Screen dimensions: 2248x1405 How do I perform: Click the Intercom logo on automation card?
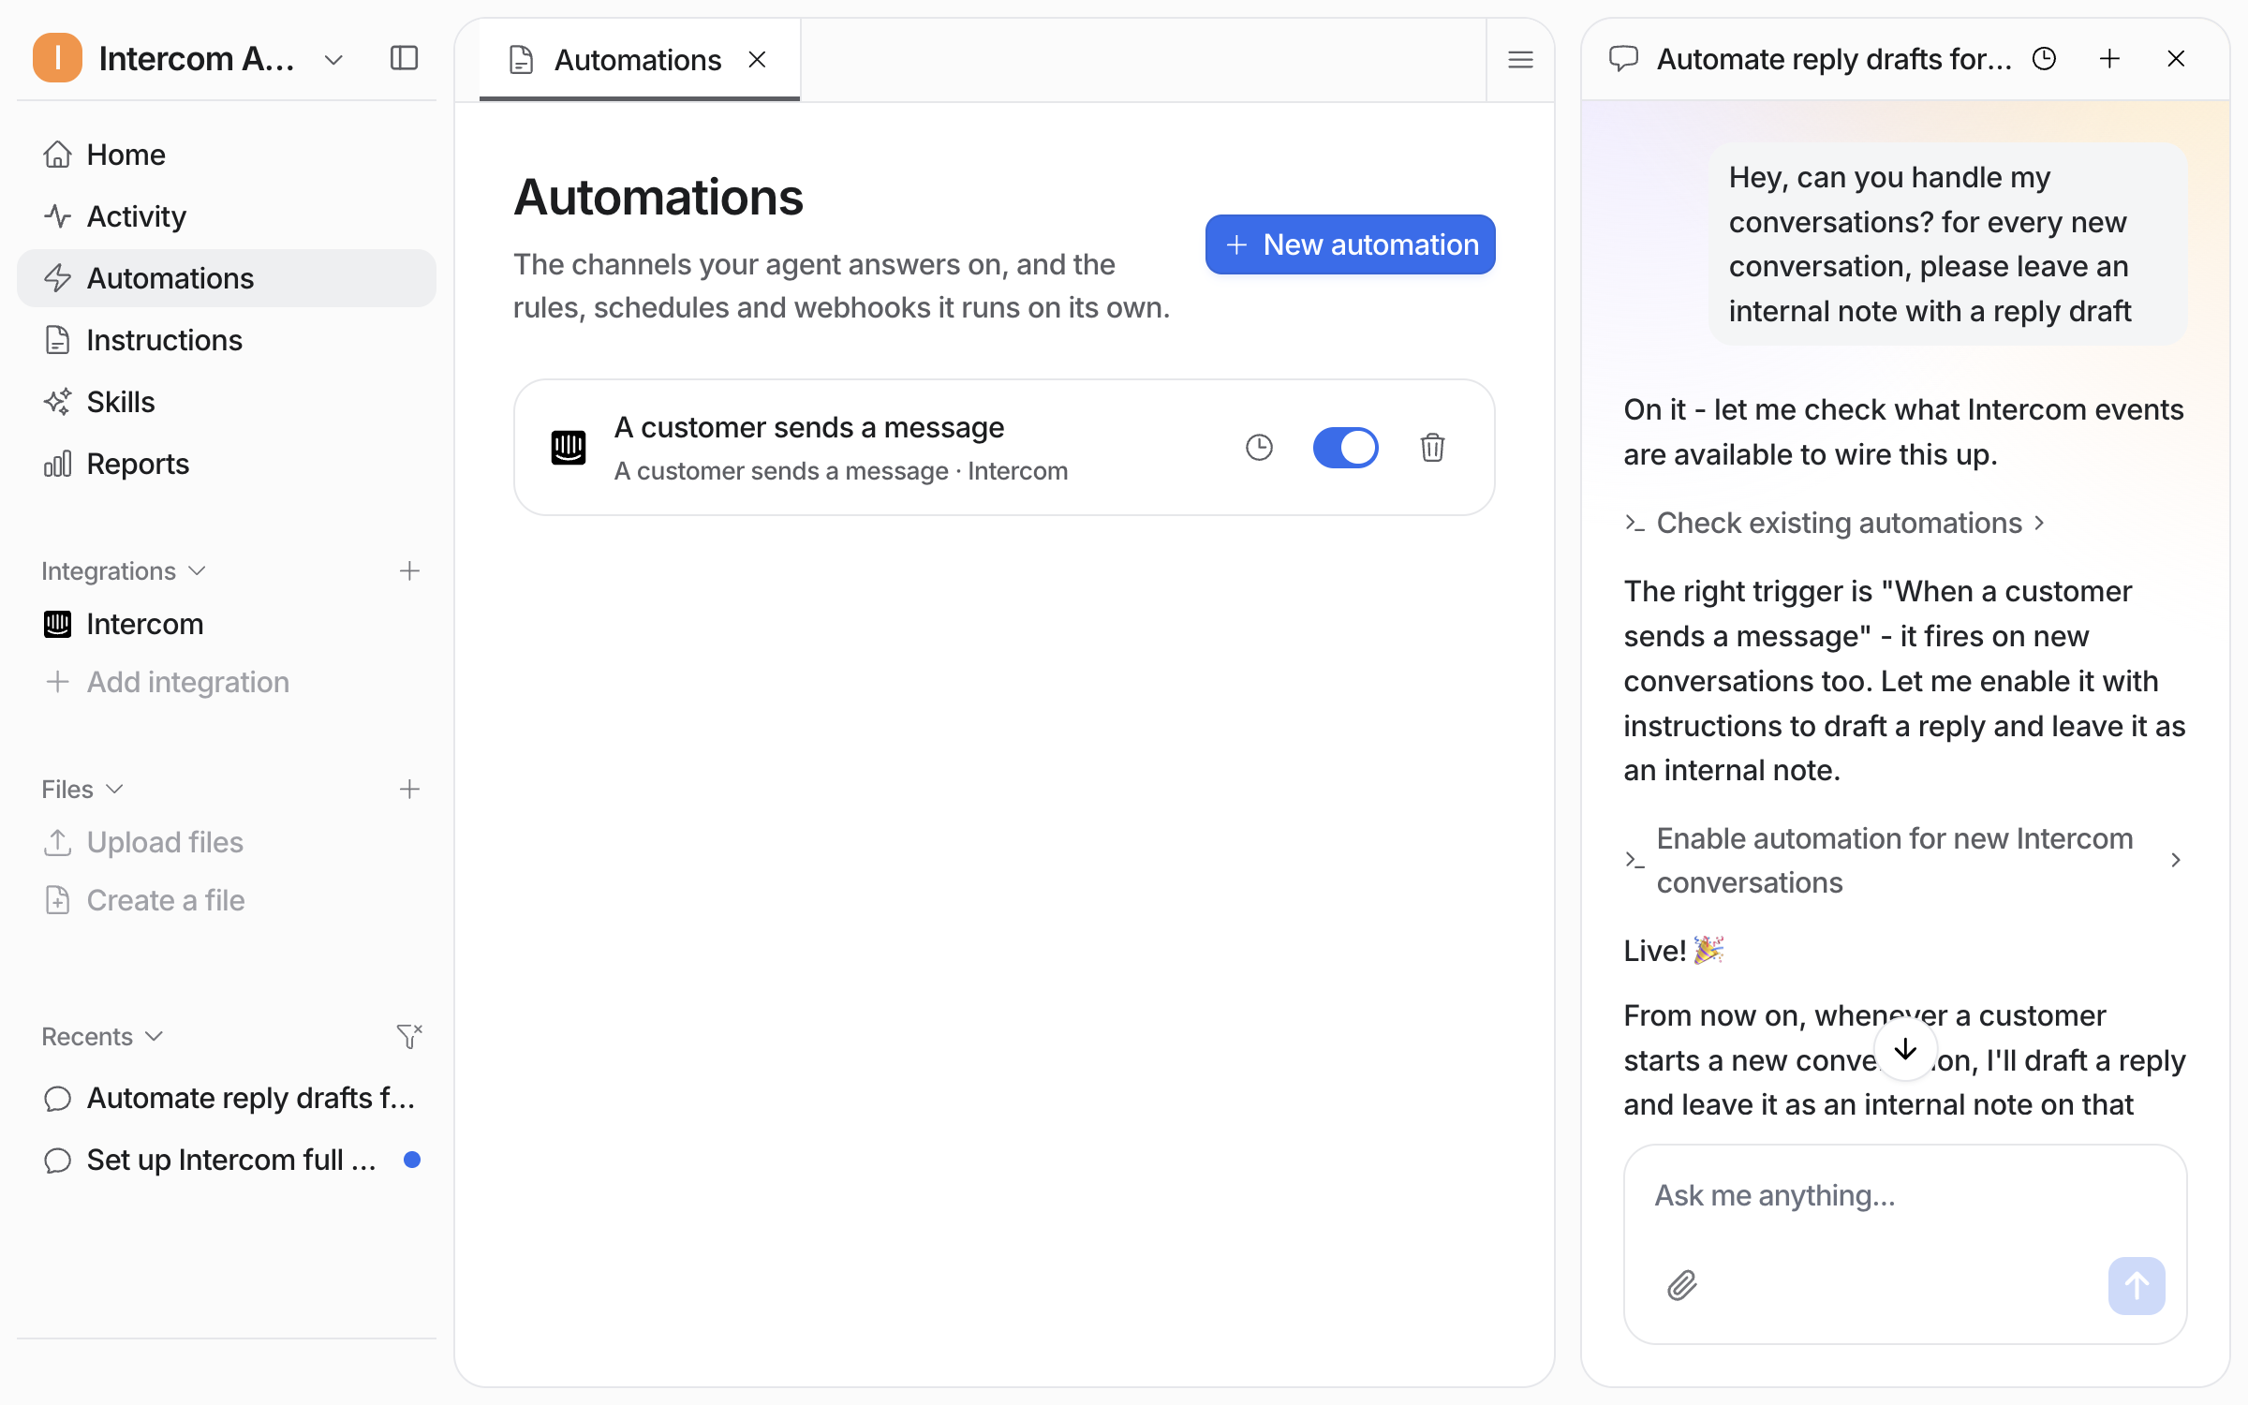click(x=568, y=448)
